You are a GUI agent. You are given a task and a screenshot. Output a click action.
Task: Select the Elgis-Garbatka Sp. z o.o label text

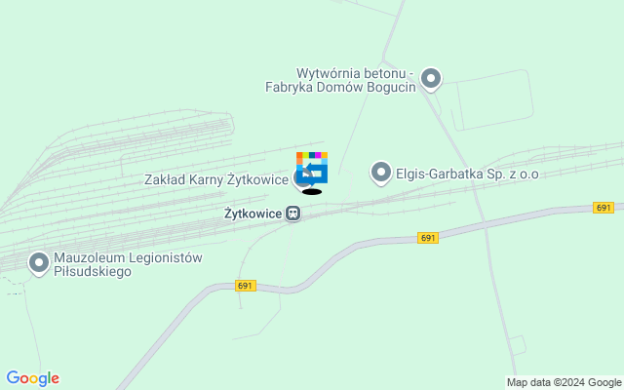click(467, 174)
